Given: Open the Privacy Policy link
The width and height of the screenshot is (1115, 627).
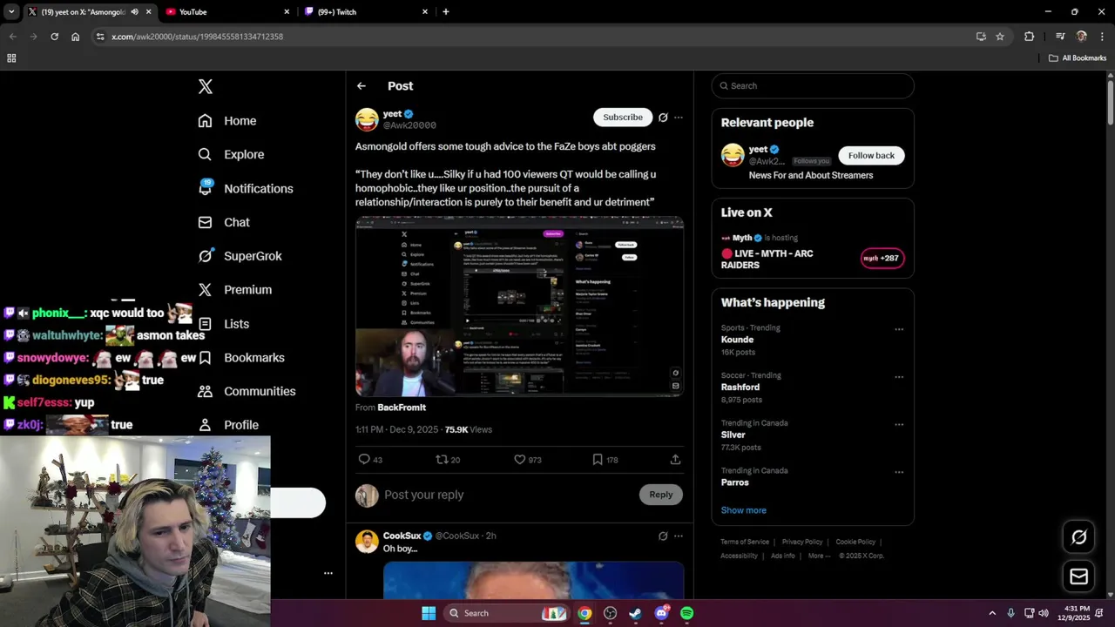Looking at the screenshot, I should click(802, 542).
